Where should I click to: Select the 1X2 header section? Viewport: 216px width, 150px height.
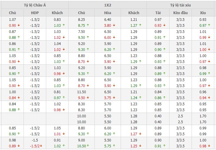pyautogui.click(x=107, y=5)
